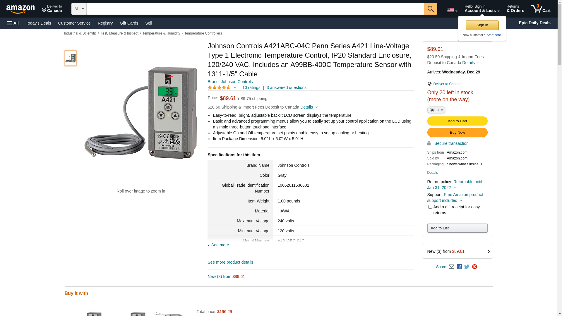Image resolution: width=562 pixels, height=316 pixels.
Task: Click the US flag language selector
Action: point(452,10)
